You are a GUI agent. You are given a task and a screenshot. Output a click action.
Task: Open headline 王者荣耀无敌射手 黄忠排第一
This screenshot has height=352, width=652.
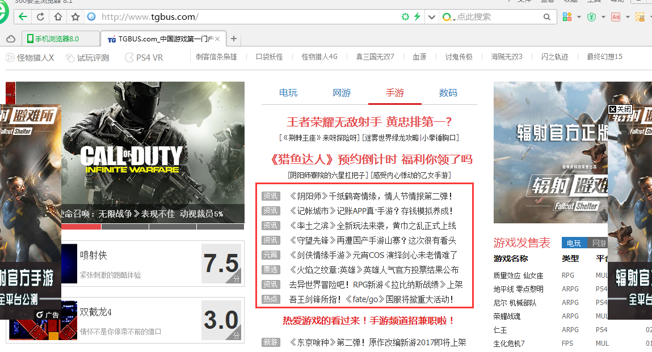[369, 122]
